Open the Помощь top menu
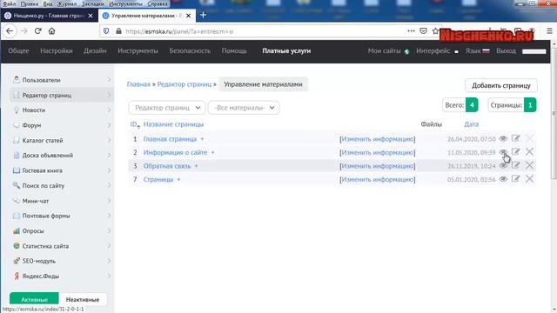 pyautogui.click(x=234, y=51)
